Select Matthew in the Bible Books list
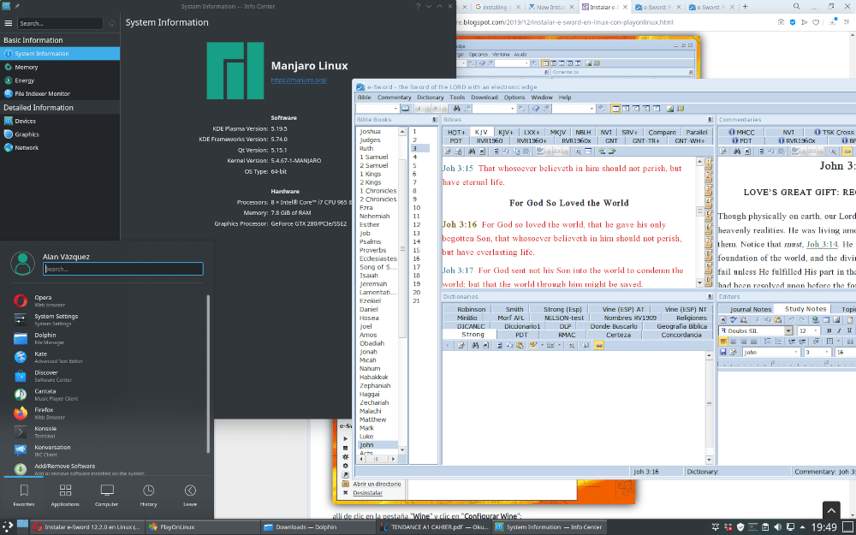 [373, 419]
